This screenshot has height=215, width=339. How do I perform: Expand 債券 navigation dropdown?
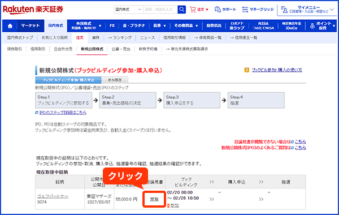159,26
